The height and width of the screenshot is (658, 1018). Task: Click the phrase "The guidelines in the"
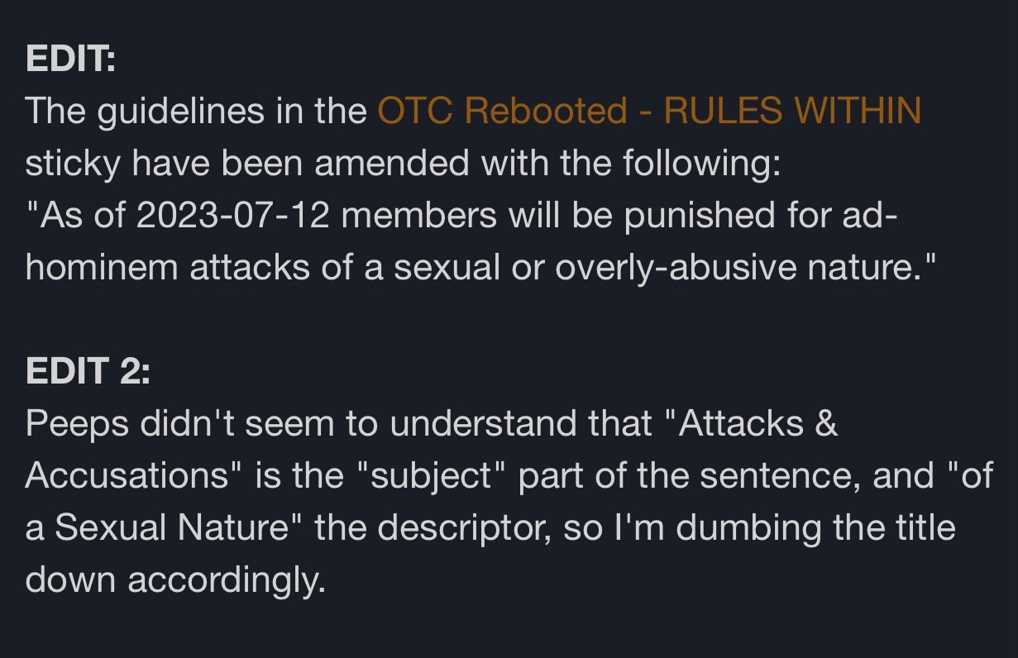coord(196,111)
